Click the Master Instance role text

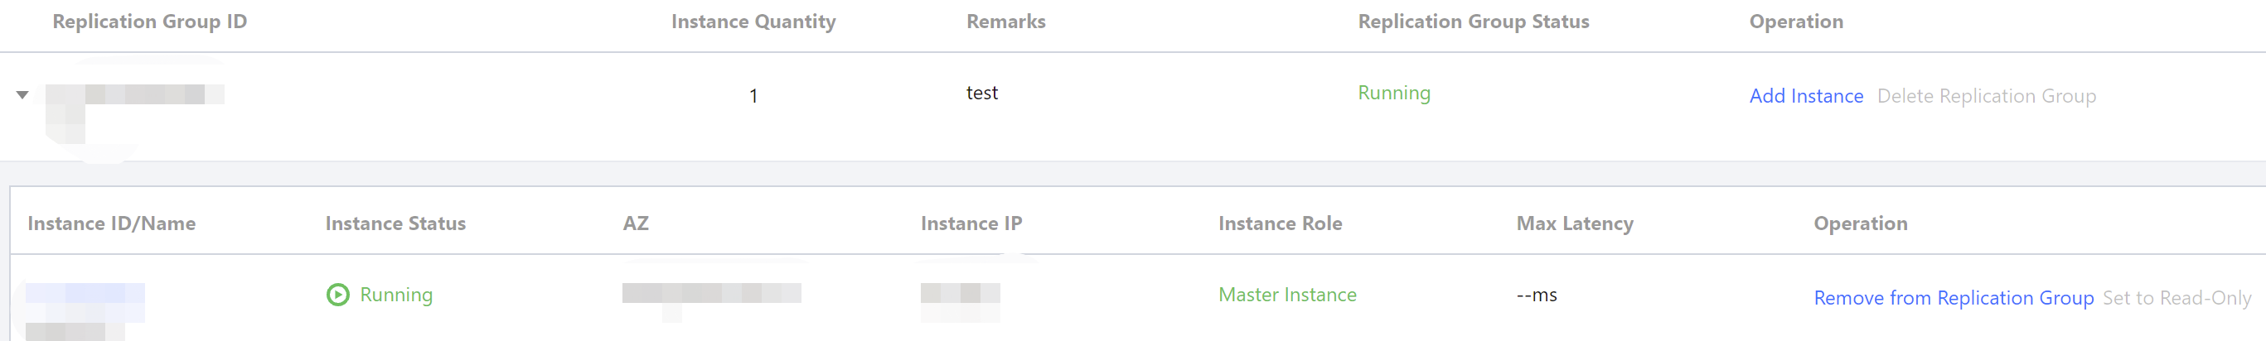pos(1287,295)
